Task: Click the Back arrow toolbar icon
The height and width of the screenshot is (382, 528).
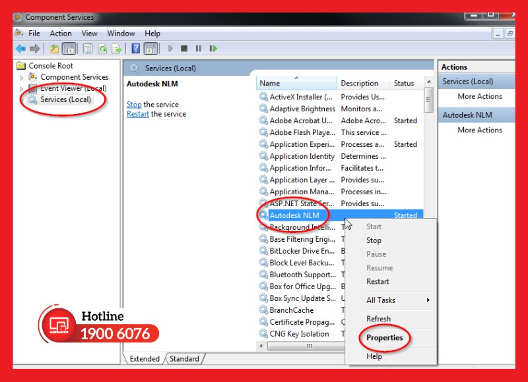Action: (x=20, y=49)
